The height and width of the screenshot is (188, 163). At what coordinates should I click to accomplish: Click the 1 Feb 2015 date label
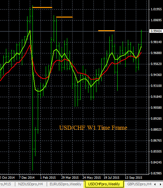tap(48, 178)
